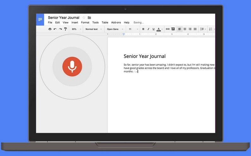Open the 85% zoom dropdown
The height and width of the screenshot is (156, 251).
pos(76,29)
